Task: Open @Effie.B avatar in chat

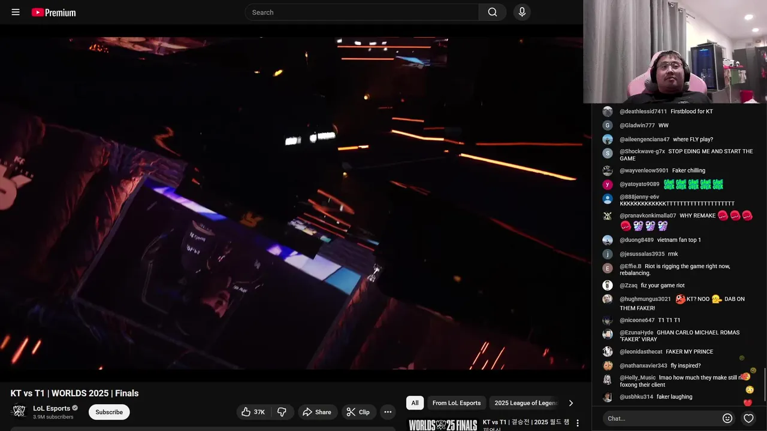Action: click(x=608, y=268)
